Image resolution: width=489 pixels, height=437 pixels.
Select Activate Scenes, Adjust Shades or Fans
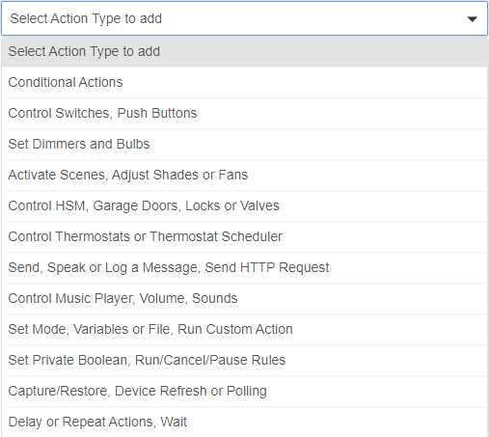[244, 175]
